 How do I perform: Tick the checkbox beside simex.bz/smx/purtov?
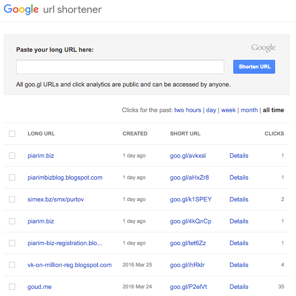(12, 200)
